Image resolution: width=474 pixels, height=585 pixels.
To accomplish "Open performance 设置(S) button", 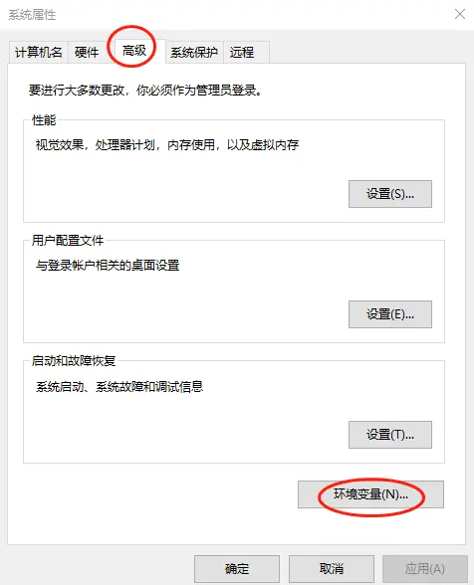I will 390,194.
